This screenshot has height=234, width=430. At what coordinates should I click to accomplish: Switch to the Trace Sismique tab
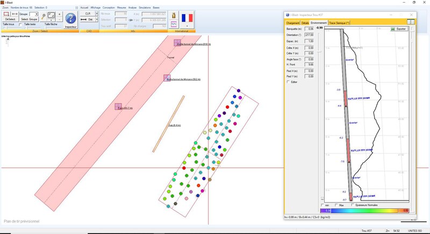pos(339,23)
